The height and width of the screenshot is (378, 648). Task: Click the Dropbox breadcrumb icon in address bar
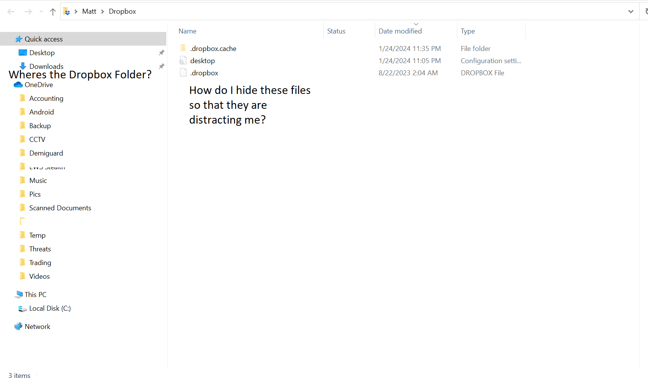67,11
